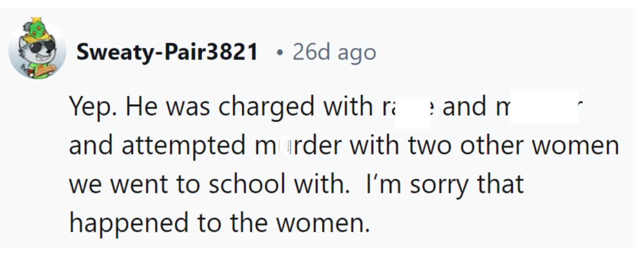Click the word "school" in the comment

pos(247,184)
